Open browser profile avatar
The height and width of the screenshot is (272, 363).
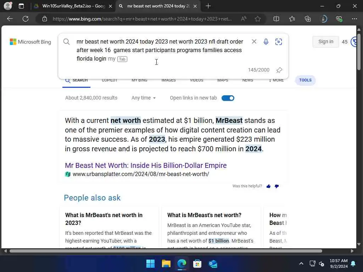click(8, 6)
